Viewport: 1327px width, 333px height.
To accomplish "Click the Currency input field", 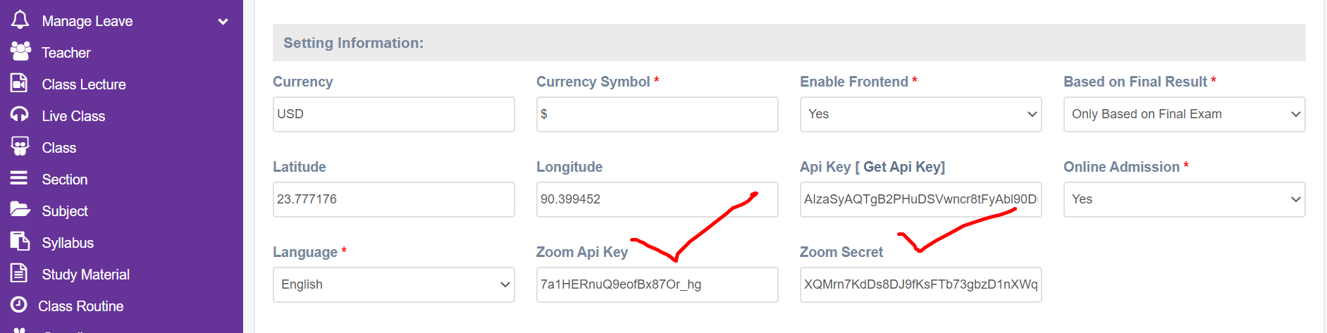I will [x=393, y=114].
